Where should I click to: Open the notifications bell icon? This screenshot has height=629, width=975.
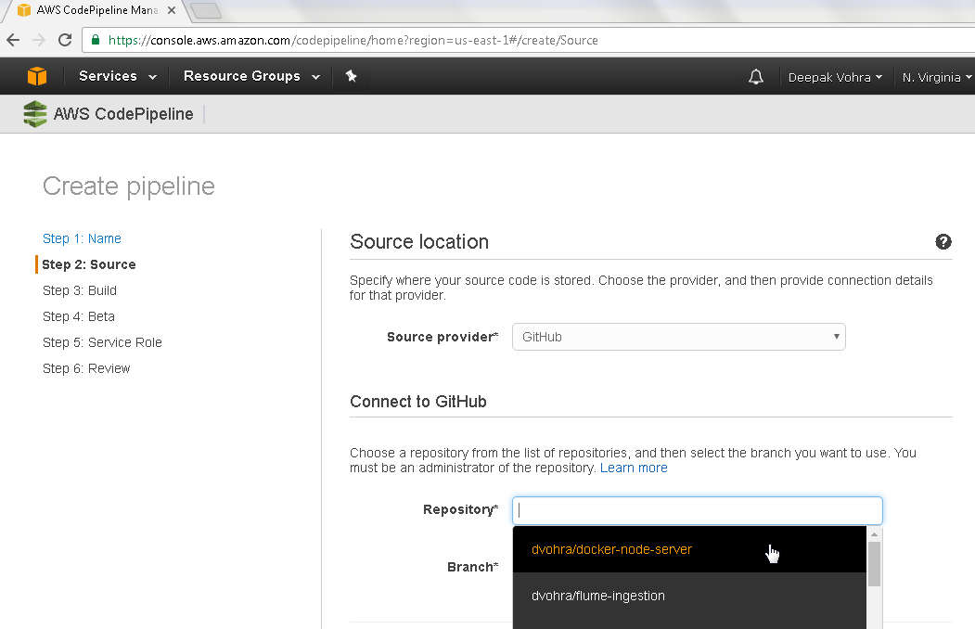755,77
